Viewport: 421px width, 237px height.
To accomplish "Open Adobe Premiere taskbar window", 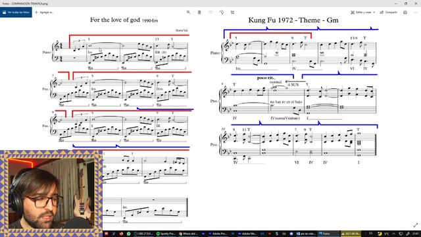I will 218,234.
